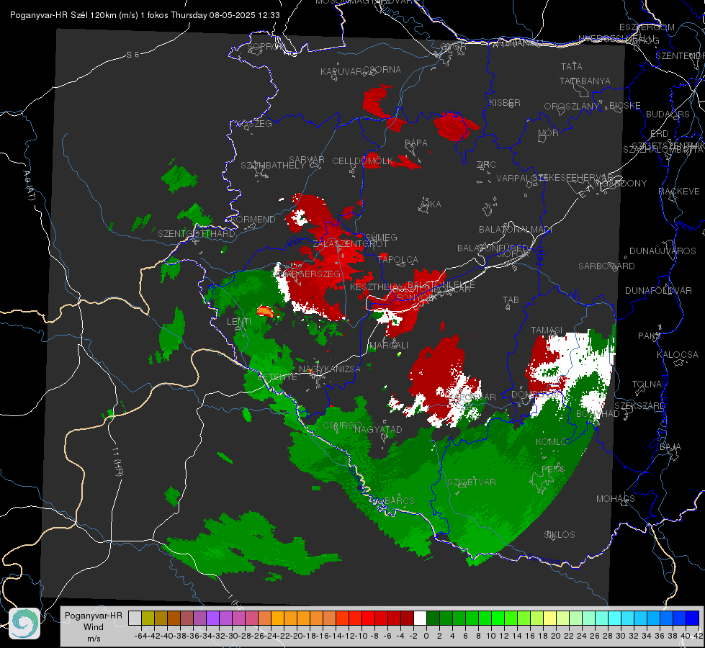Select the KALOCSA label

(x=678, y=355)
